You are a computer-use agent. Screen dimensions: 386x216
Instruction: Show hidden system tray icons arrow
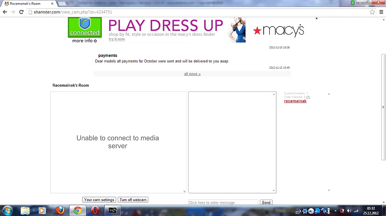(x=335, y=211)
